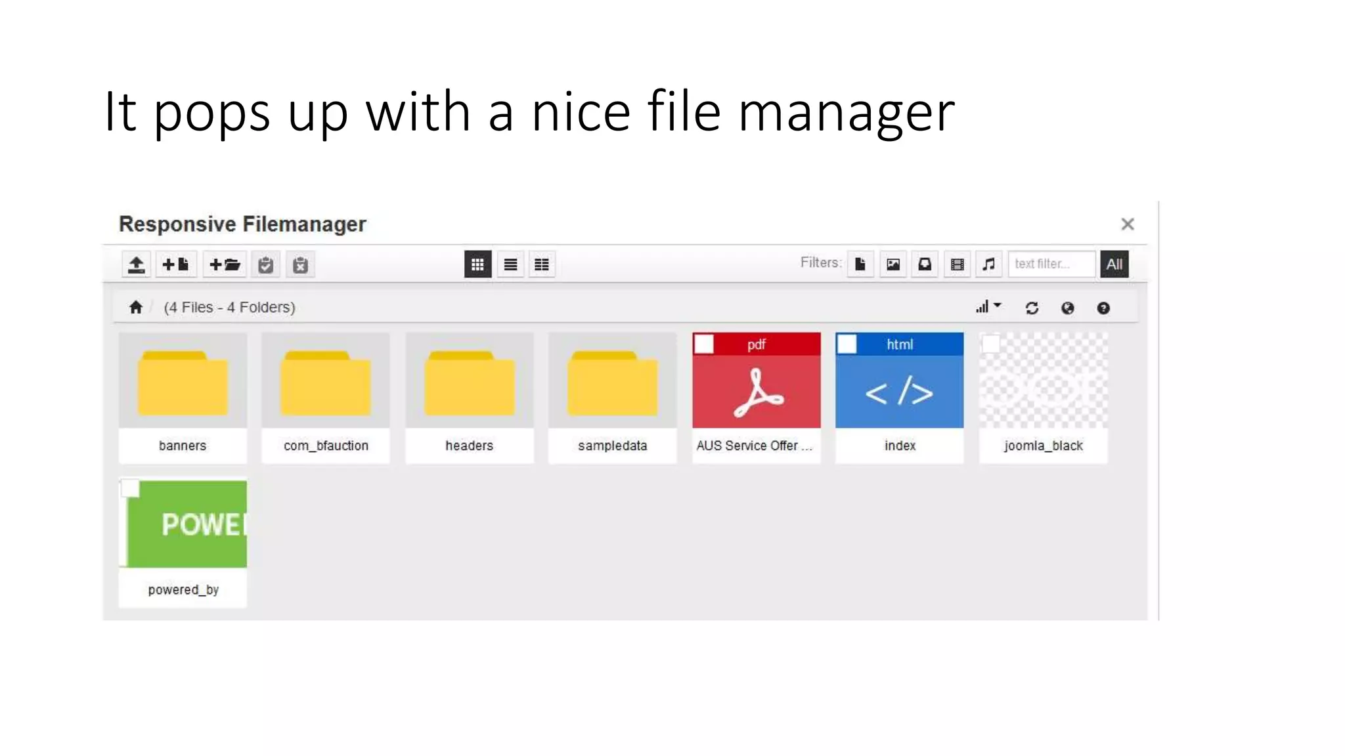Click the com_bfauction label

point(326,446)
